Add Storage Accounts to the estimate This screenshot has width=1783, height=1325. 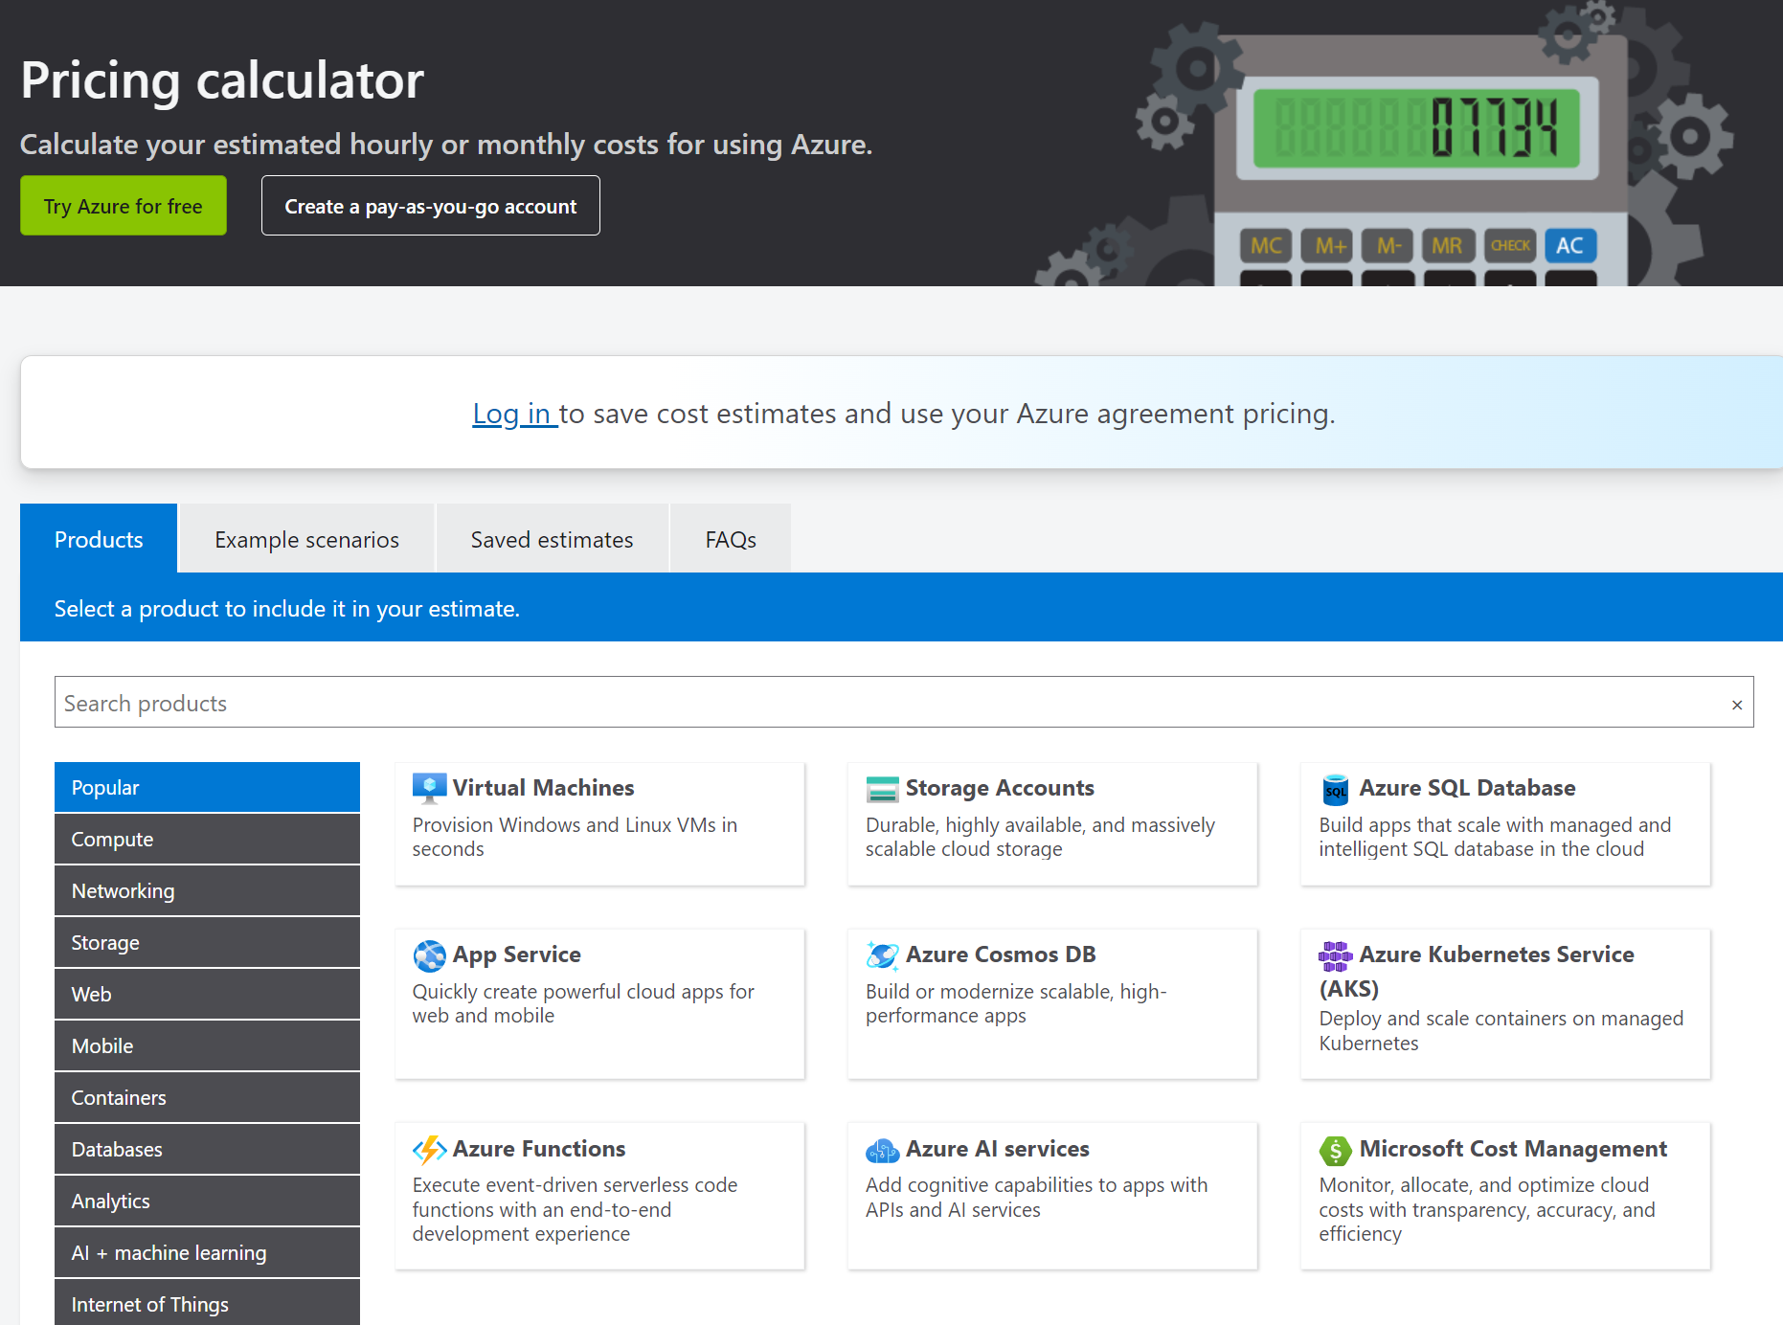pos(1052,824)
